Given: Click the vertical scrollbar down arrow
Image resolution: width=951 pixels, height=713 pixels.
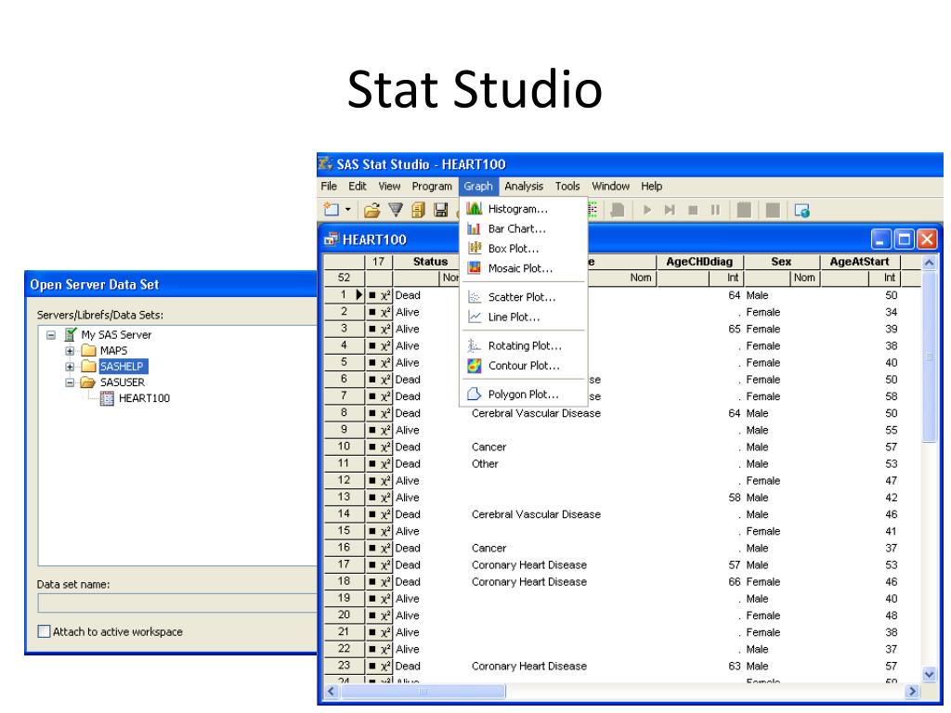Looking at the screenshot, I should 929,674.
